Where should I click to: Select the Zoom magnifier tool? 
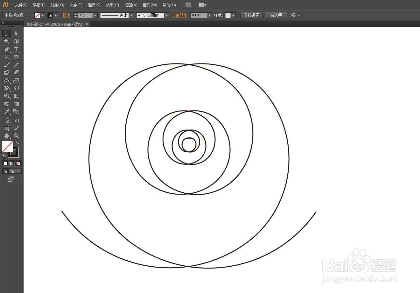16,136
